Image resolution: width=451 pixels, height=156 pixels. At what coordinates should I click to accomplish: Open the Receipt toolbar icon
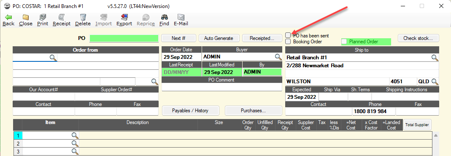click(x=62, y=17)
